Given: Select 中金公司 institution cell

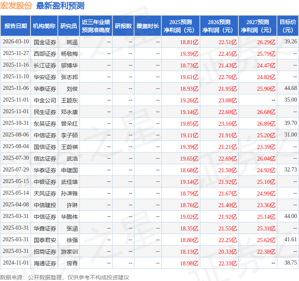Looking at the screenshot, I should tap(45, 100).
